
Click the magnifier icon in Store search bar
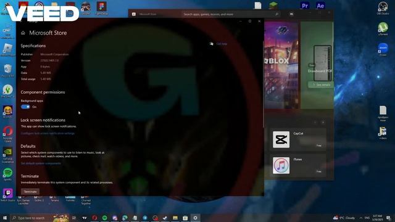point(276,14)
